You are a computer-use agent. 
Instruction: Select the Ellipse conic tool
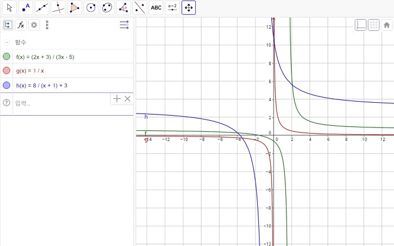tap(107, 8)
